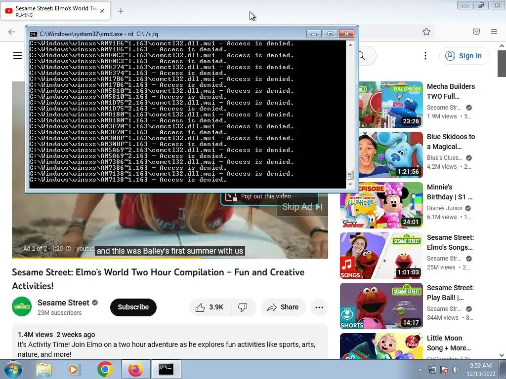Open Blue Skidoos to a Magical thumbnail
The height and width of the screenshot is (379, 506).
point(391,154)
